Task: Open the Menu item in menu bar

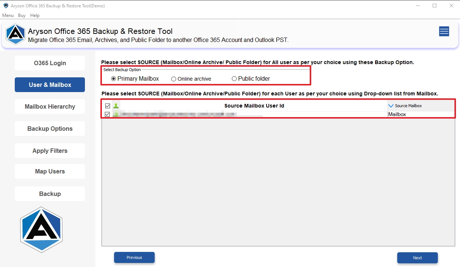Action: coord(8,15)
